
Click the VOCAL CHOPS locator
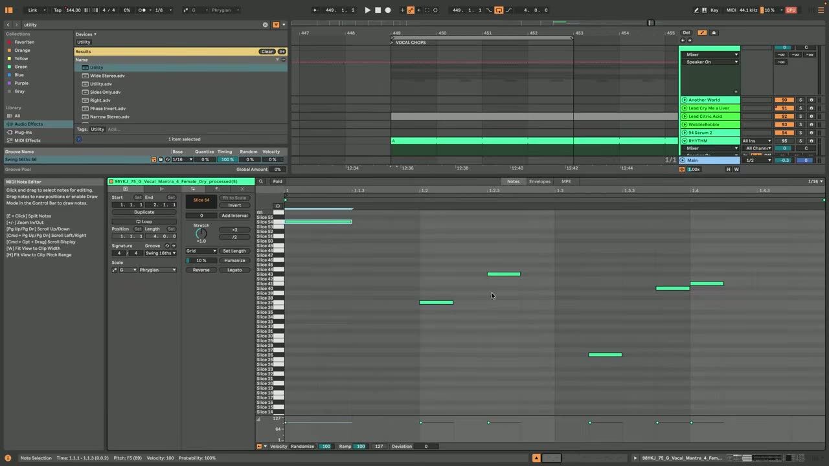(x=411, y=43)
